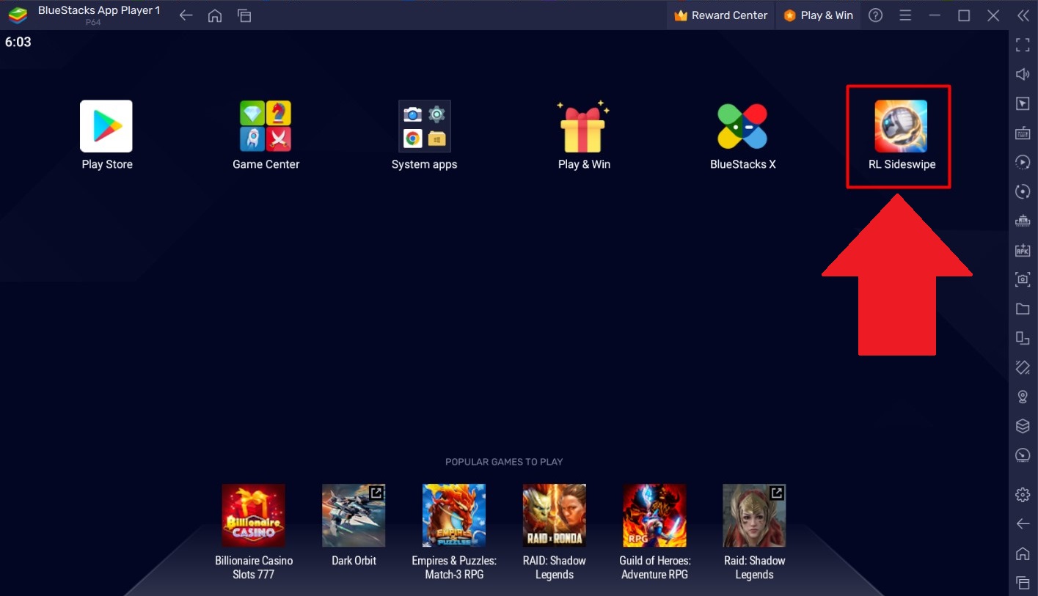Viewport: 1038px width, 596px height.
Task: Collapse the side toolbar with double chevron
Action: (1023, 15)
